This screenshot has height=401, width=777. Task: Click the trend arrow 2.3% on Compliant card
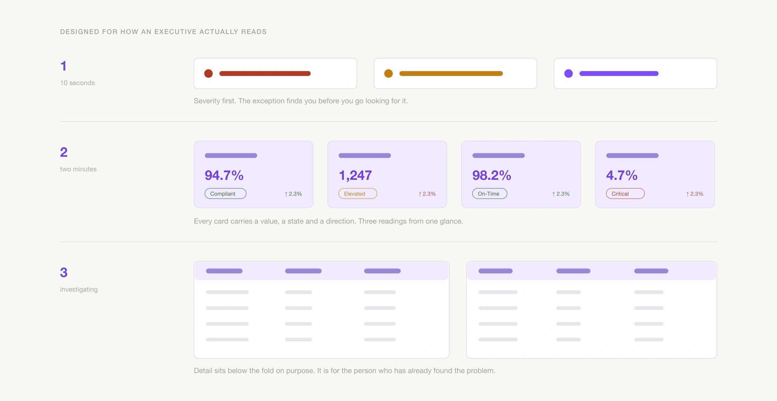293,194
